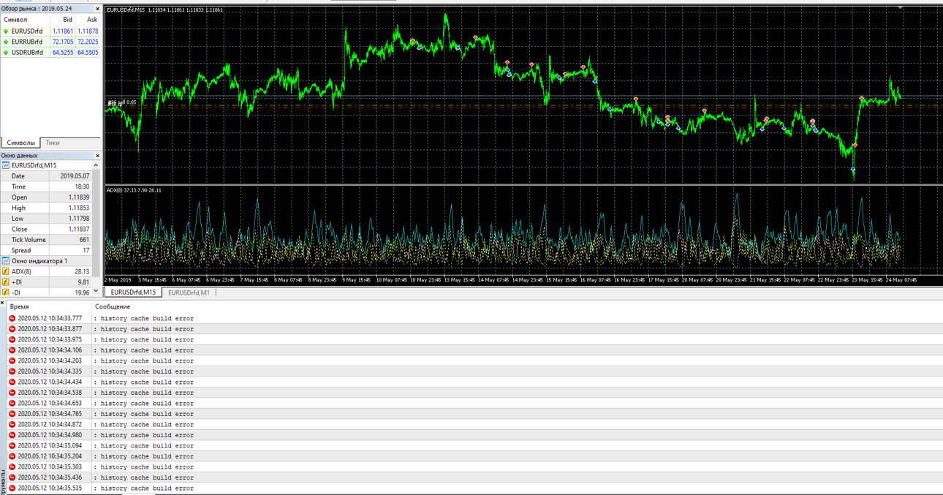Screen dimensions: 943x495
Task: Select the EURUSDrfd,M15 chart tab
Action: tap(133, 292)
